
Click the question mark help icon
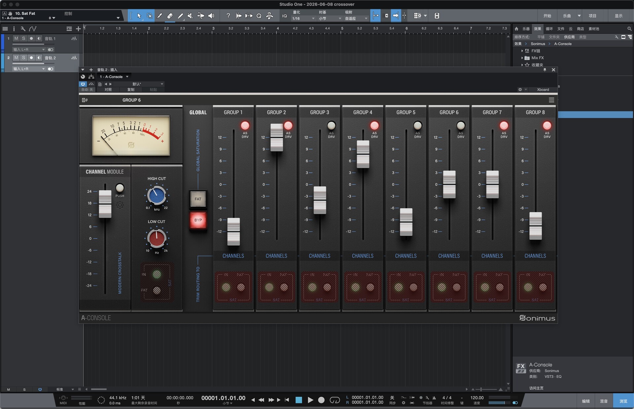click(x=228, y=16)
